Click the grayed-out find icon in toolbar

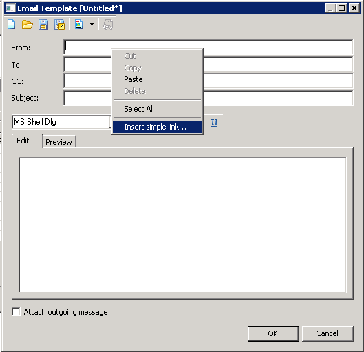pyautogui.click(x=108, y=24)
